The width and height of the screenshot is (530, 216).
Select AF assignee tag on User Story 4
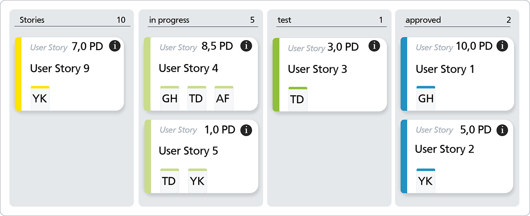224,98
